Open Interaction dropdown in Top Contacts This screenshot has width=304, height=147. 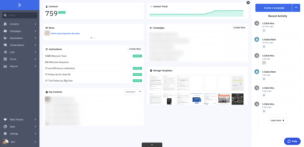133,92
